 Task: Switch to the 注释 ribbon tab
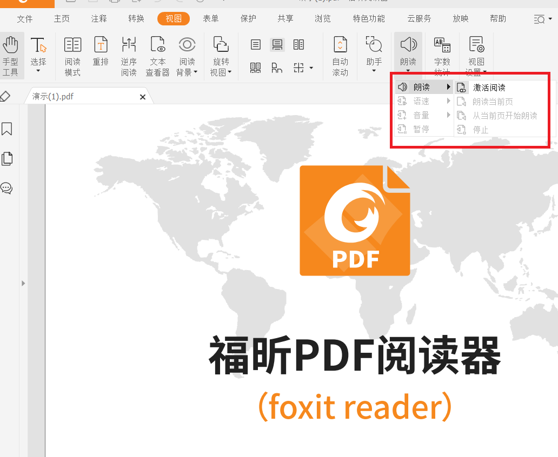click(x=98, y=18)
